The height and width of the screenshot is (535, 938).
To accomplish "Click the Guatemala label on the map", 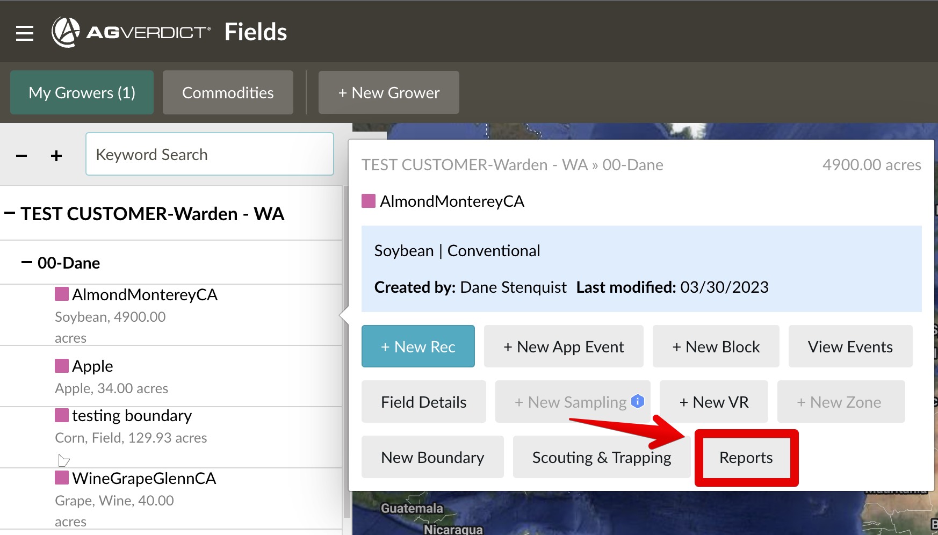I will (x=412, y=508).
